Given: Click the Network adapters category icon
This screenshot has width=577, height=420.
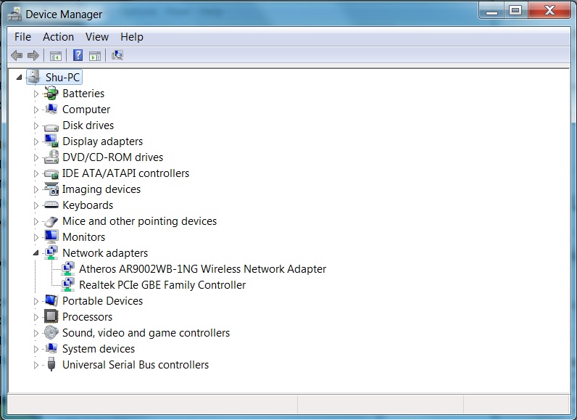Looking at the screenshot, I should click(51, 252).
